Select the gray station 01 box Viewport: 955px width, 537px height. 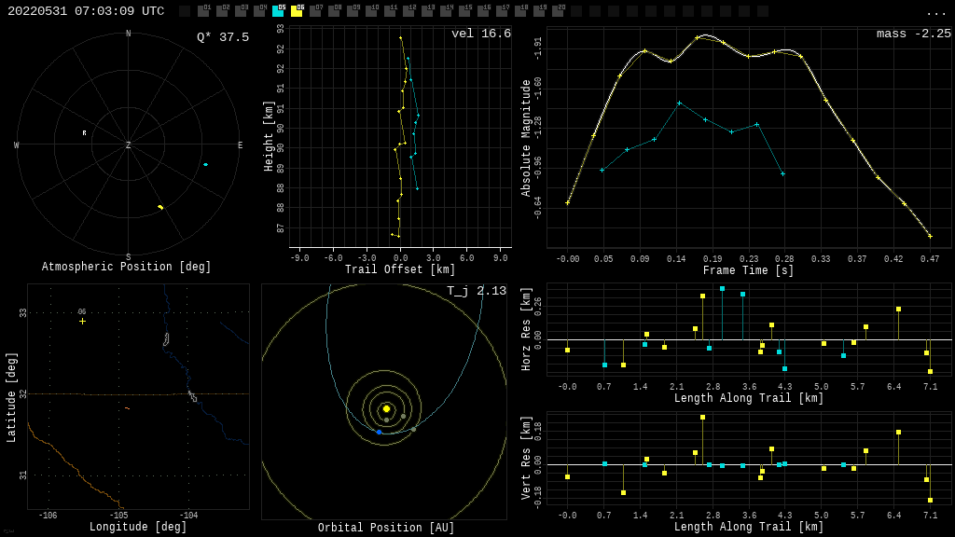click(x=203, y=11)
